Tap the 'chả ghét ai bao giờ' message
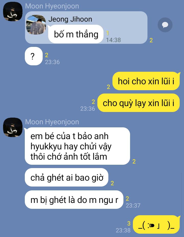The width and height of the screenshot is (184, 237). pos(66,177)
